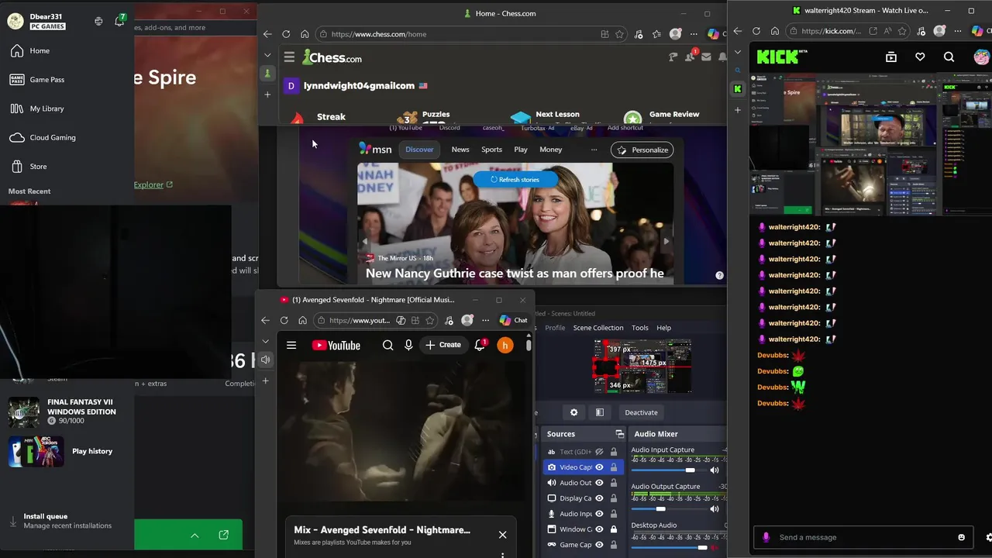Viewport: 992px width, 558px height.
Task: Toggle Window Capture source lock
Action: coord(613,529)
